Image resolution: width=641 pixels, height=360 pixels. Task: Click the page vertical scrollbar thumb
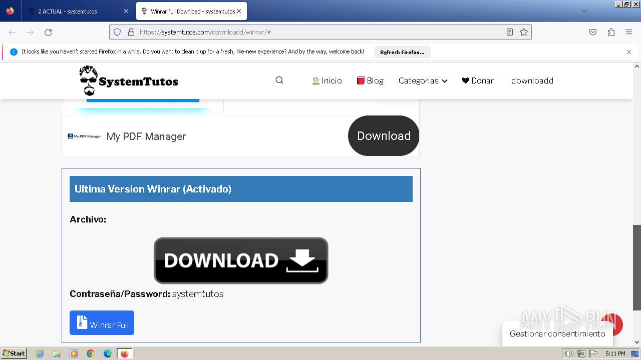pos(637,267)
